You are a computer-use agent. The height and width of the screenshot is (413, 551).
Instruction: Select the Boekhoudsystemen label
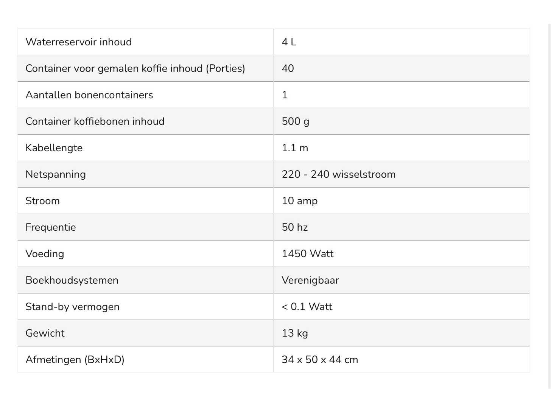click(x=72, y=280)
